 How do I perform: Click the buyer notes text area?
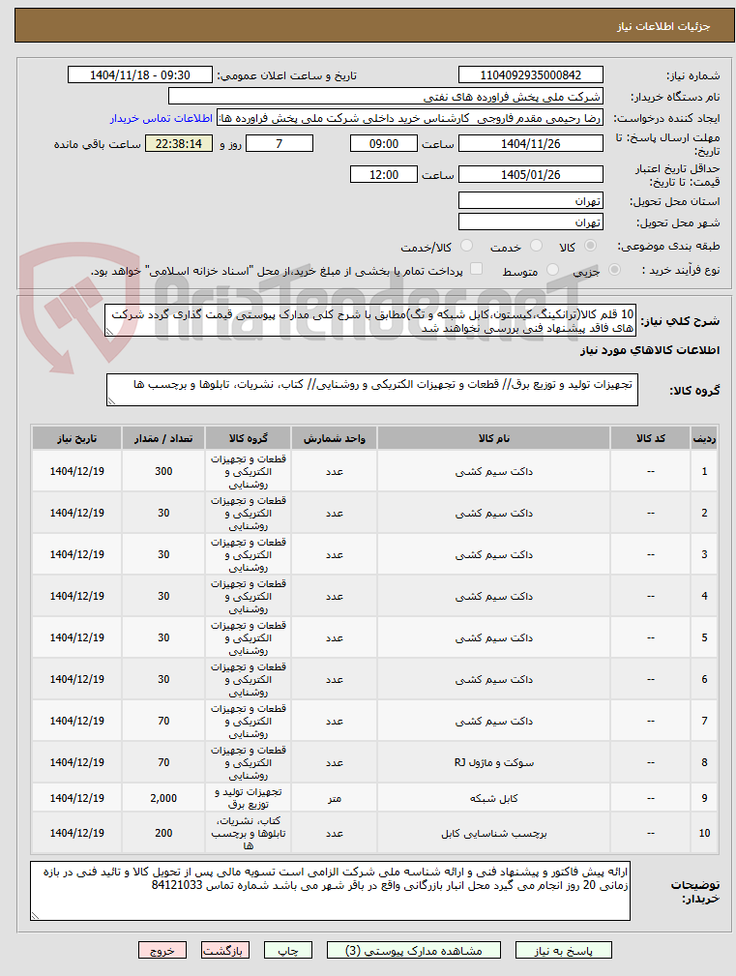pyautogui.click(x=331, y=891)
